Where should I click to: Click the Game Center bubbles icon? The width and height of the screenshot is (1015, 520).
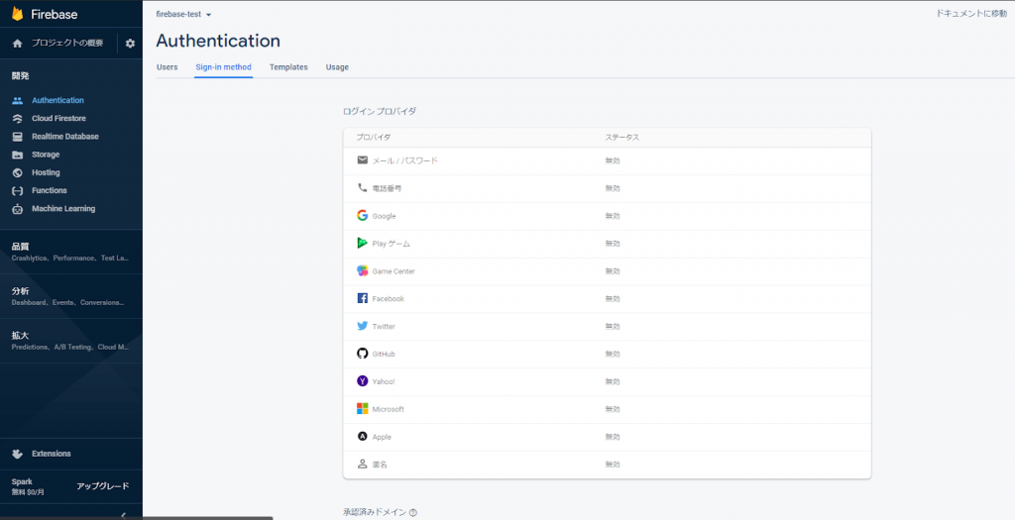pos(363,271)
